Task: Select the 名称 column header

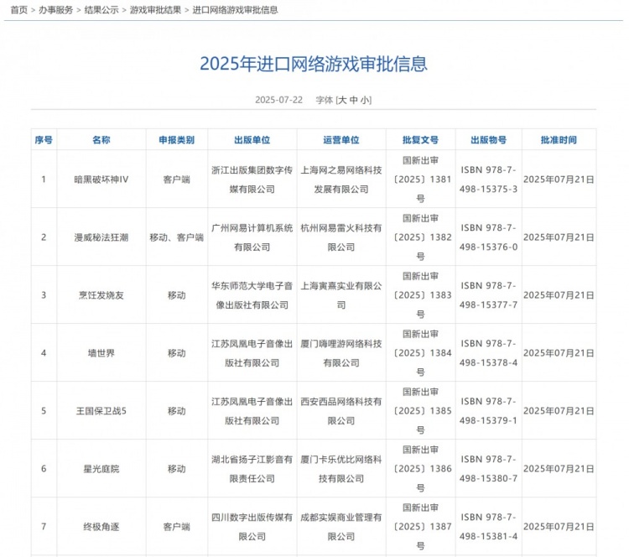Action: tap(101, 140)
